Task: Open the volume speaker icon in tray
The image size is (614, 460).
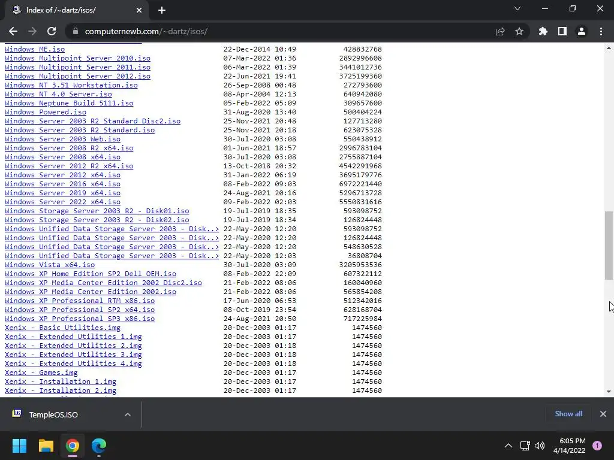Action: point(540,446)
